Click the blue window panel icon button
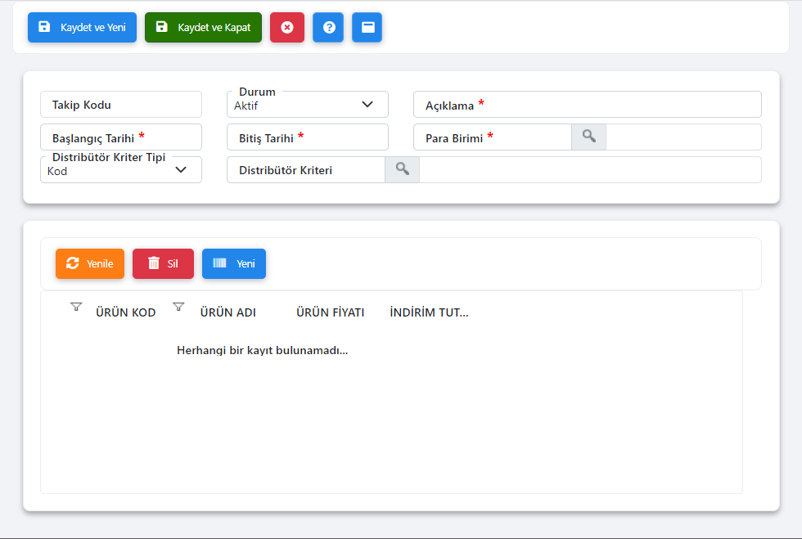Image resolution: width=802 pixels, height=539 pixels. tap(367, 27)
